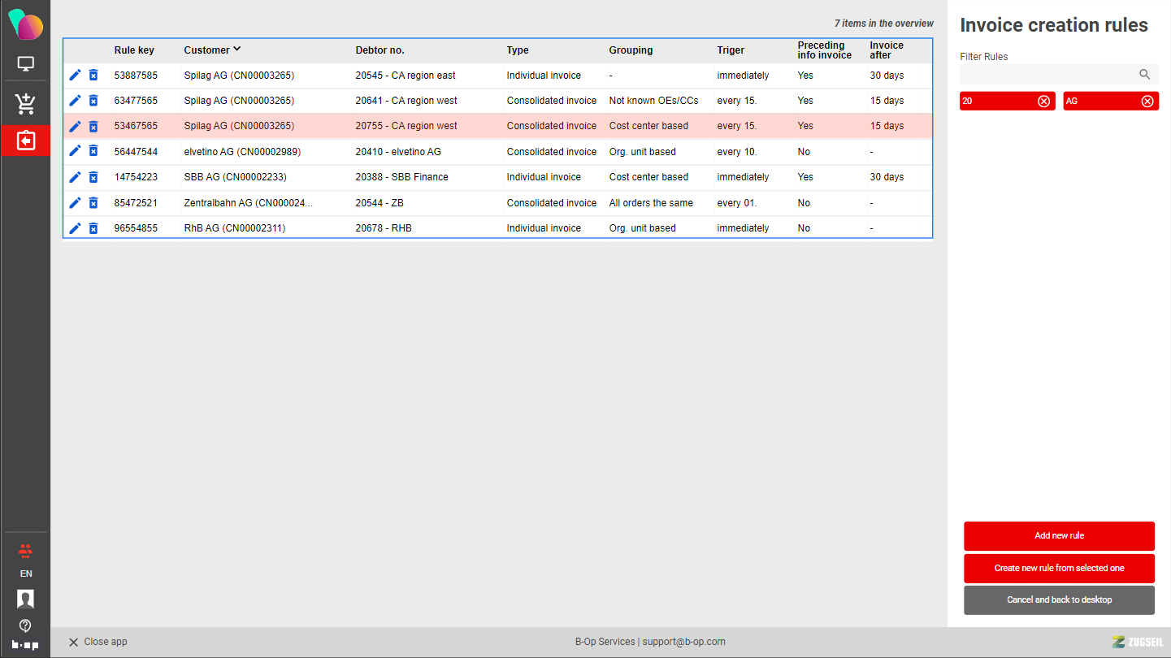This screenshot has width=1171, height=658.
Task: Edit rule 53887585 with pencil icon
Action: tap(75, 75)
